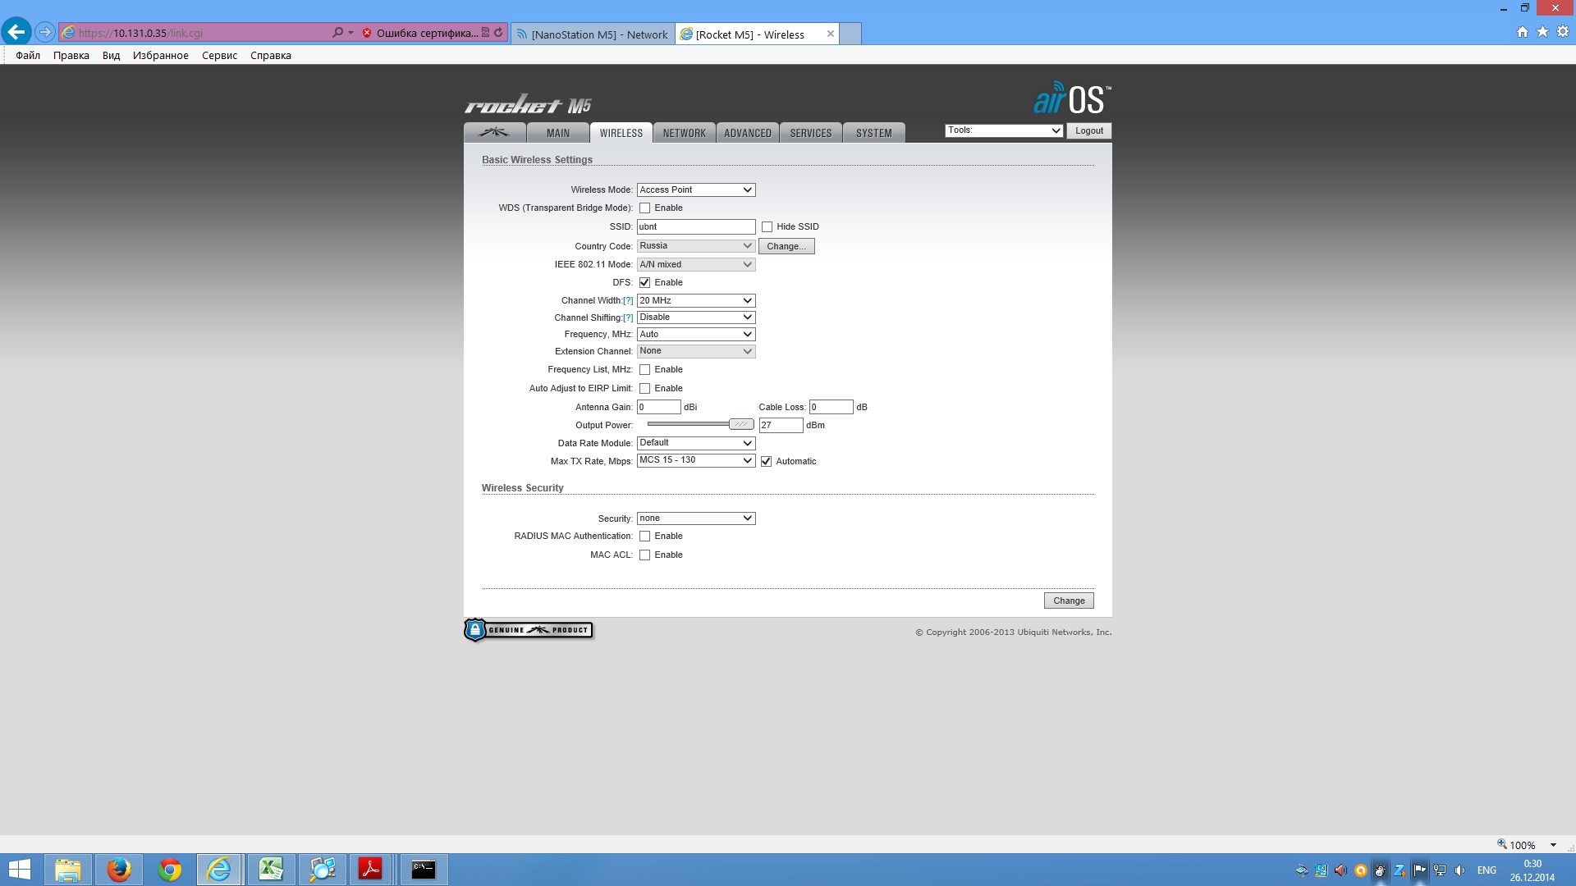This screenshot has width=1576, height=886.
Task: Click the Logout button
Action: [1089, 130]
